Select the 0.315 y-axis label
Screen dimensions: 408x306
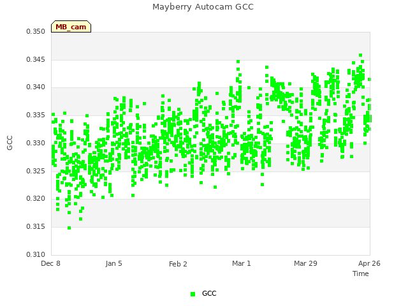tap(36, 227)
